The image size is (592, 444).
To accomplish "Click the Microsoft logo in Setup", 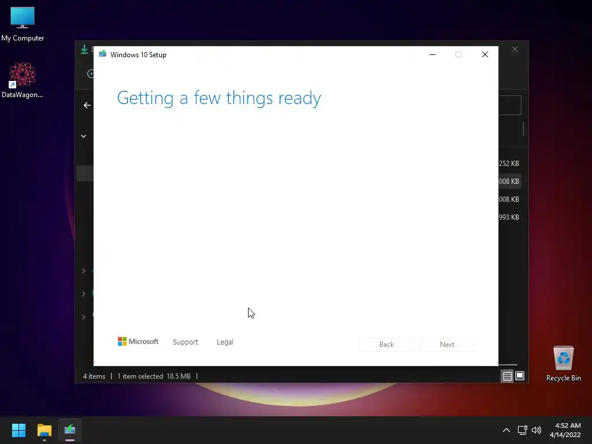I will pyautogui.click(x=138, y=342).
